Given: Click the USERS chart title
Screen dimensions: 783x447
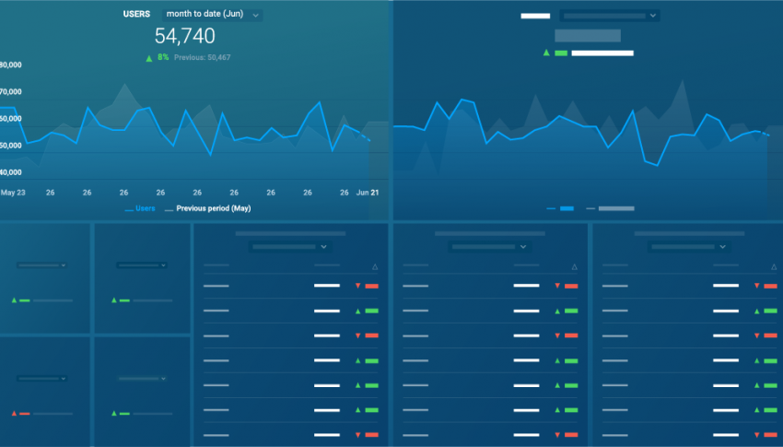Looking at the screenshot, I should click(136, 14).
